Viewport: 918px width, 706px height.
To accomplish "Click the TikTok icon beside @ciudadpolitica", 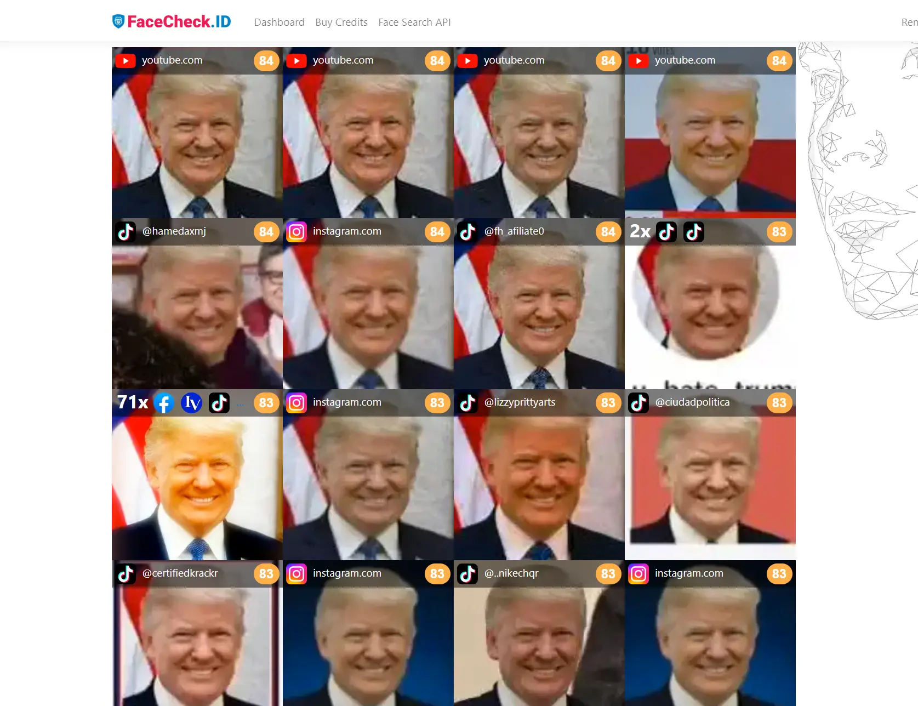I will [638, 403].
